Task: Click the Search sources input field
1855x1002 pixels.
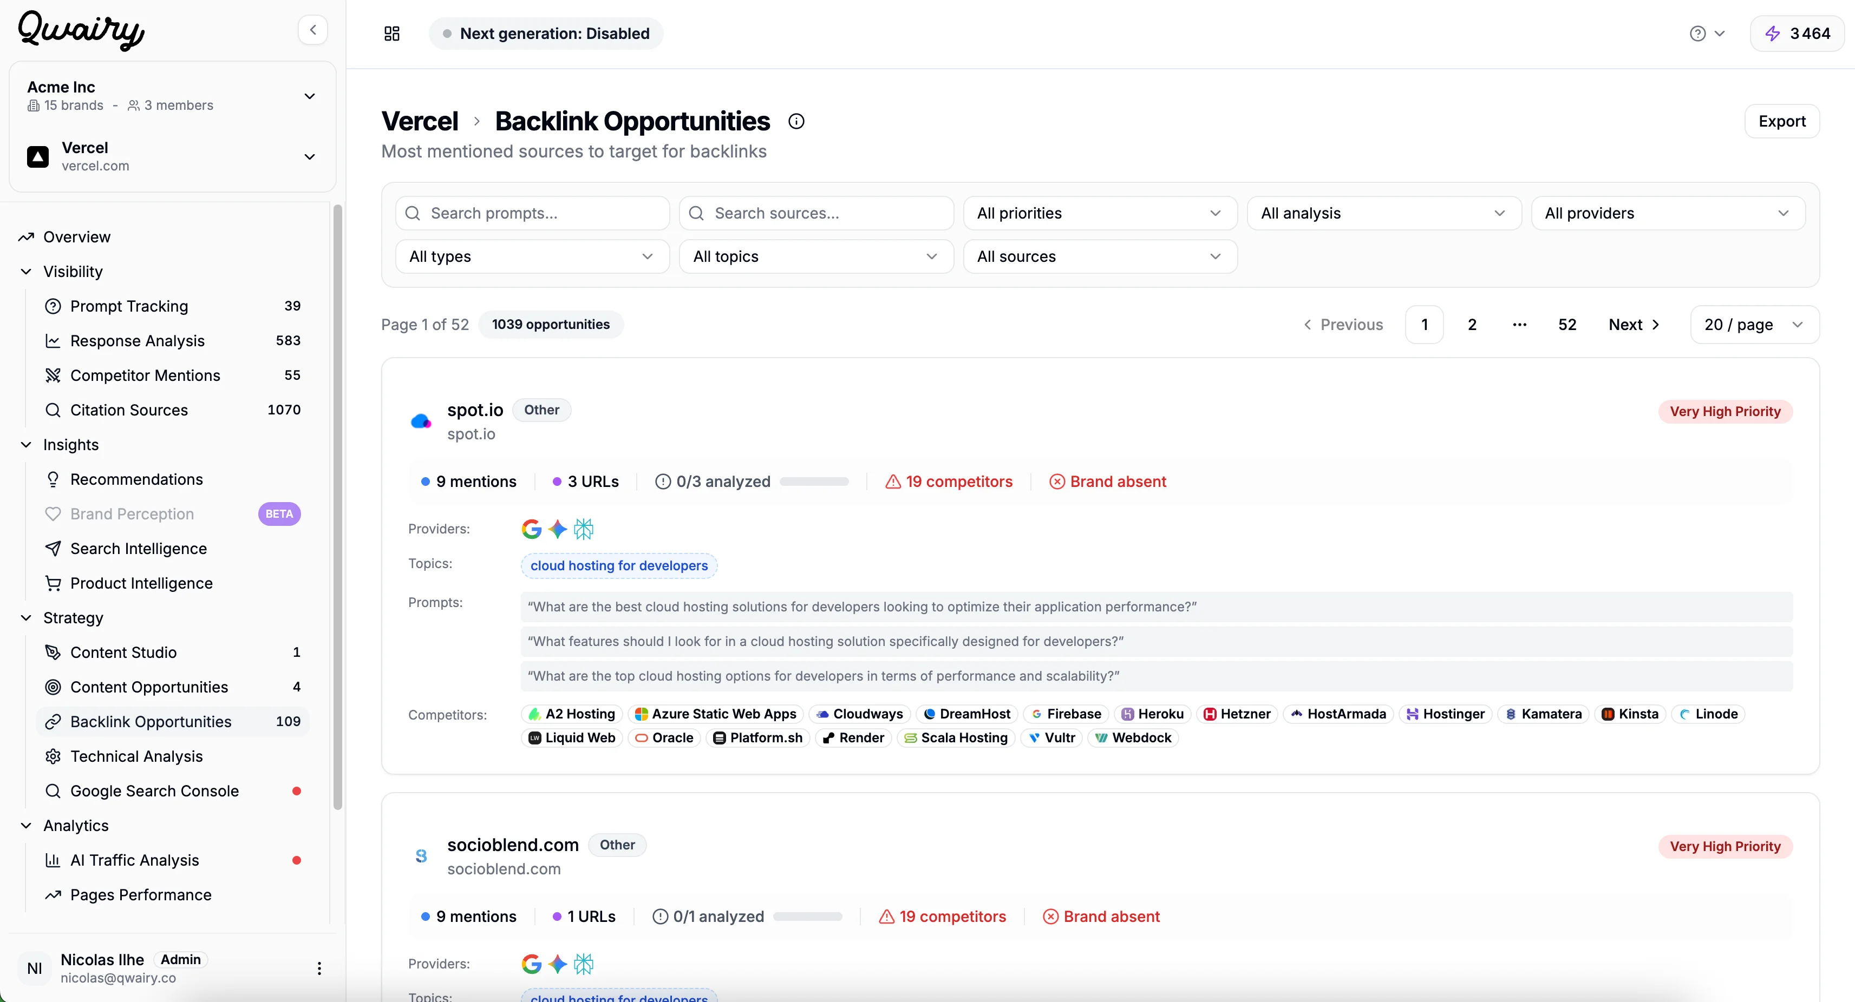Action: (816, 213)
